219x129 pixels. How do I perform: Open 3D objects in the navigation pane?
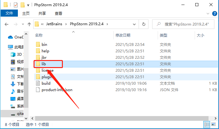point(17,54)
